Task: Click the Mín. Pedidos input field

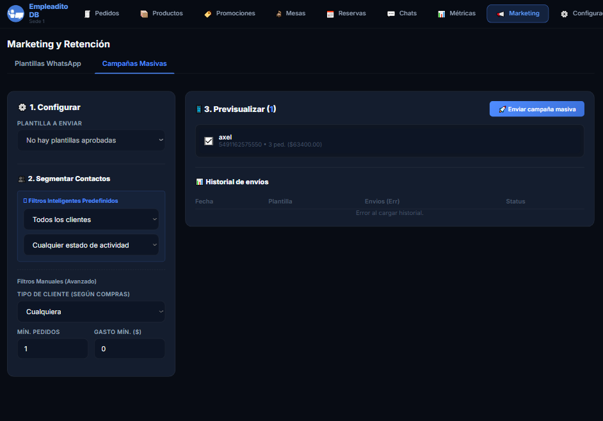Action: point(52,349)
